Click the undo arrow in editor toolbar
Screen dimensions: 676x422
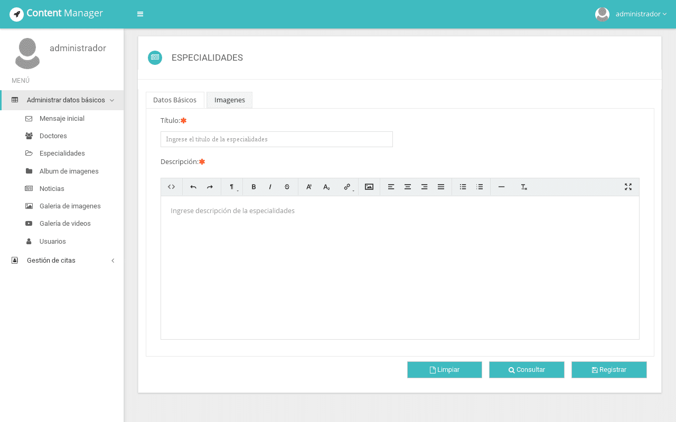[193, 187]
